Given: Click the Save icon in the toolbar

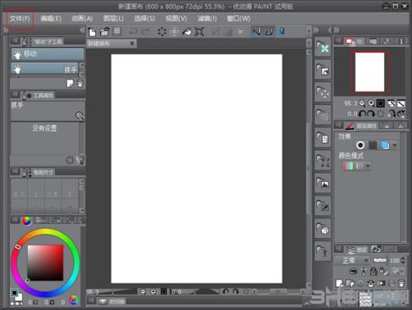Looking at the screenshot, I should click(x=117, y=31).
